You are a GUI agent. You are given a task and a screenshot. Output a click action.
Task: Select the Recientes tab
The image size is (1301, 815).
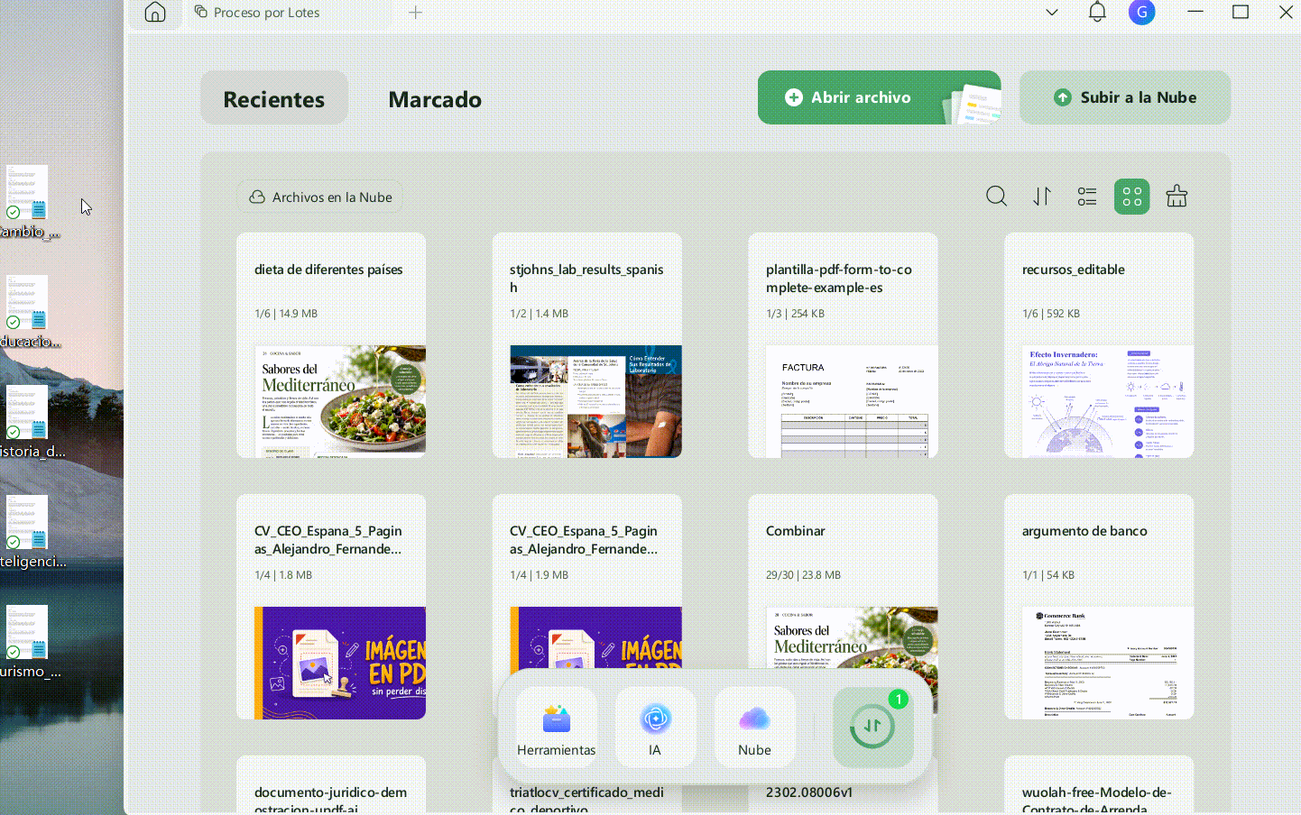[x=274, y=98]
